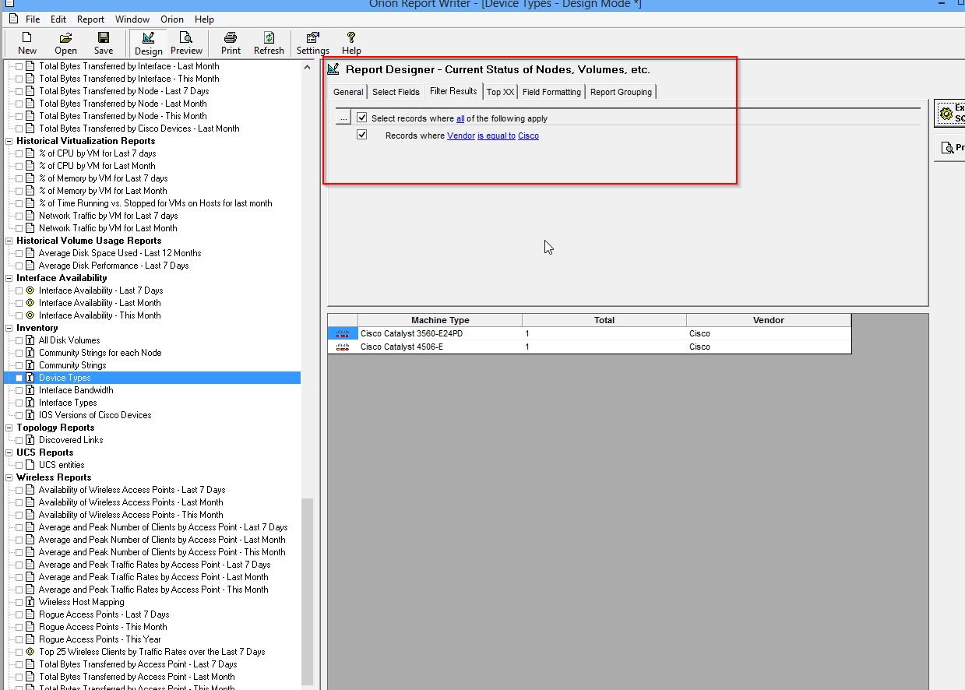Screen dimensions: 965x690
Task: Click the report icon beside Discovered Links
Action: pyautogui.click(x=30, y=440)
